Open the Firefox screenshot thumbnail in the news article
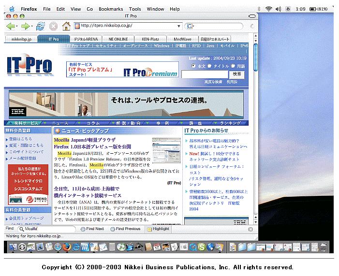 tap(166, 150)
